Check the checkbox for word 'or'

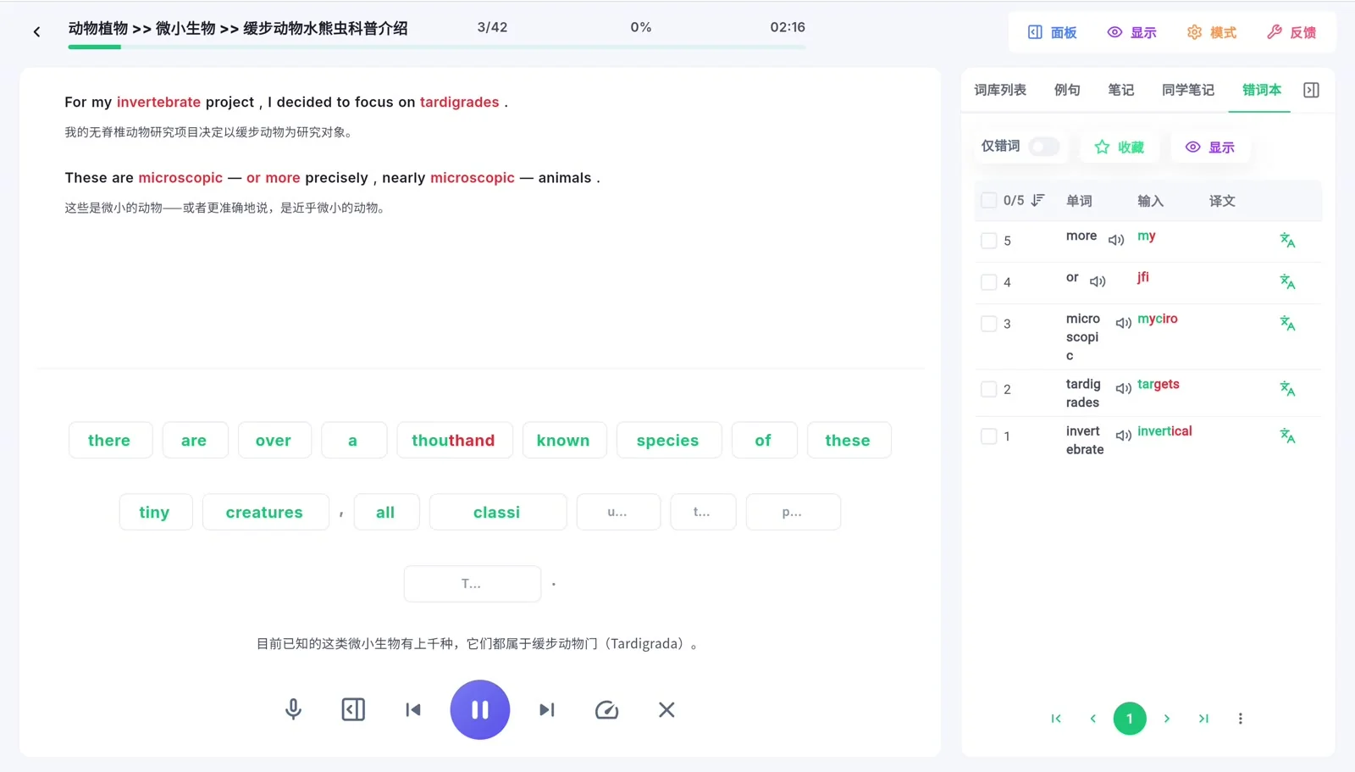coord(988,282)
